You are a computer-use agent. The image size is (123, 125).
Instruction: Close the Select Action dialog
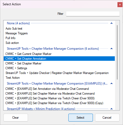(x=120, y=5)
